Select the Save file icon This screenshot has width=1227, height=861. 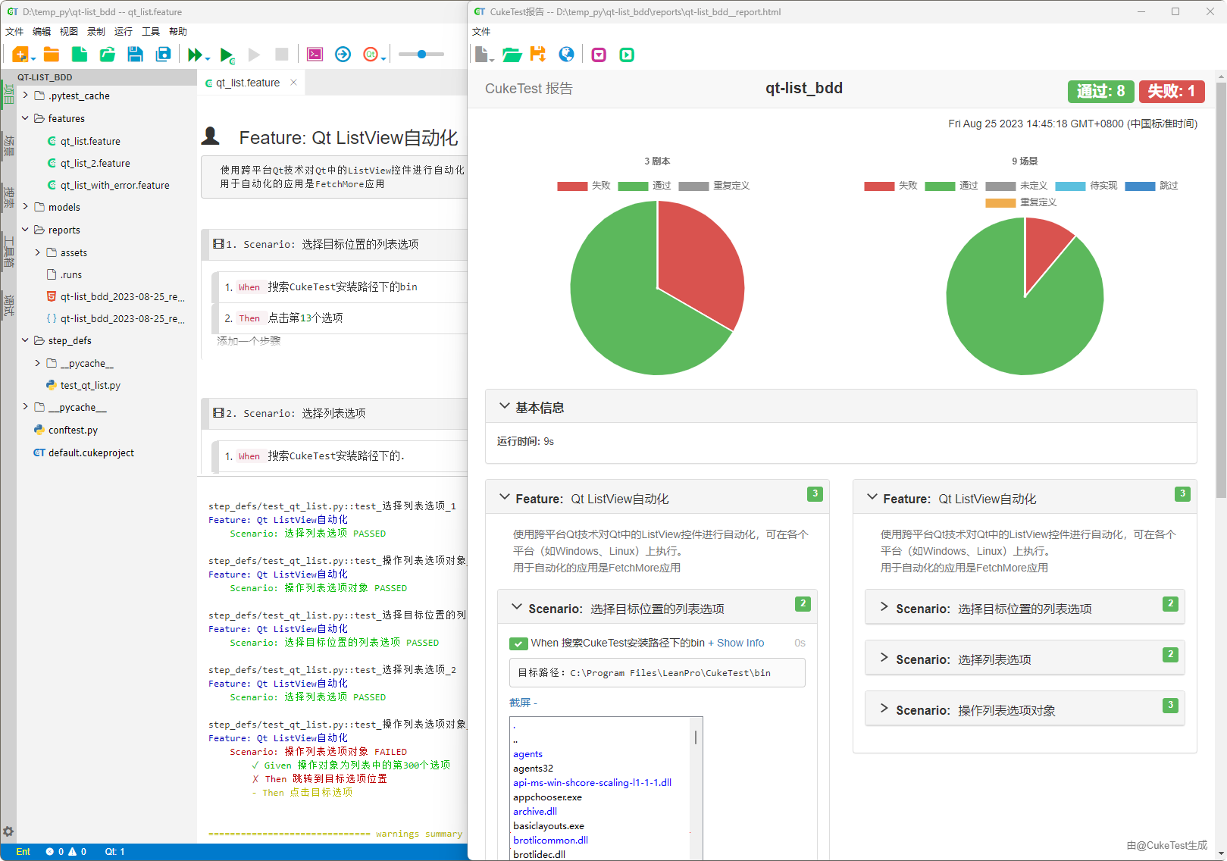(135, 54)
